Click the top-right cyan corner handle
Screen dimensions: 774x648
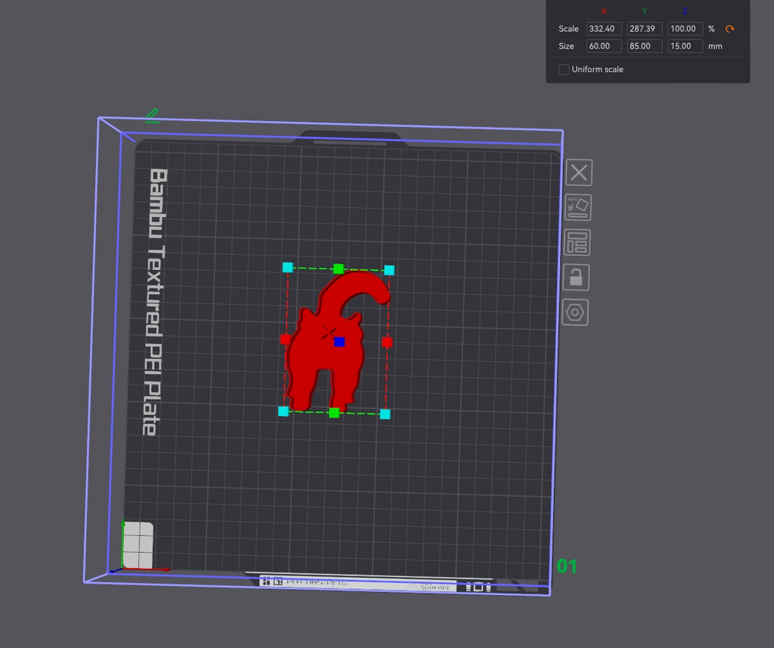tap(389, 270)
